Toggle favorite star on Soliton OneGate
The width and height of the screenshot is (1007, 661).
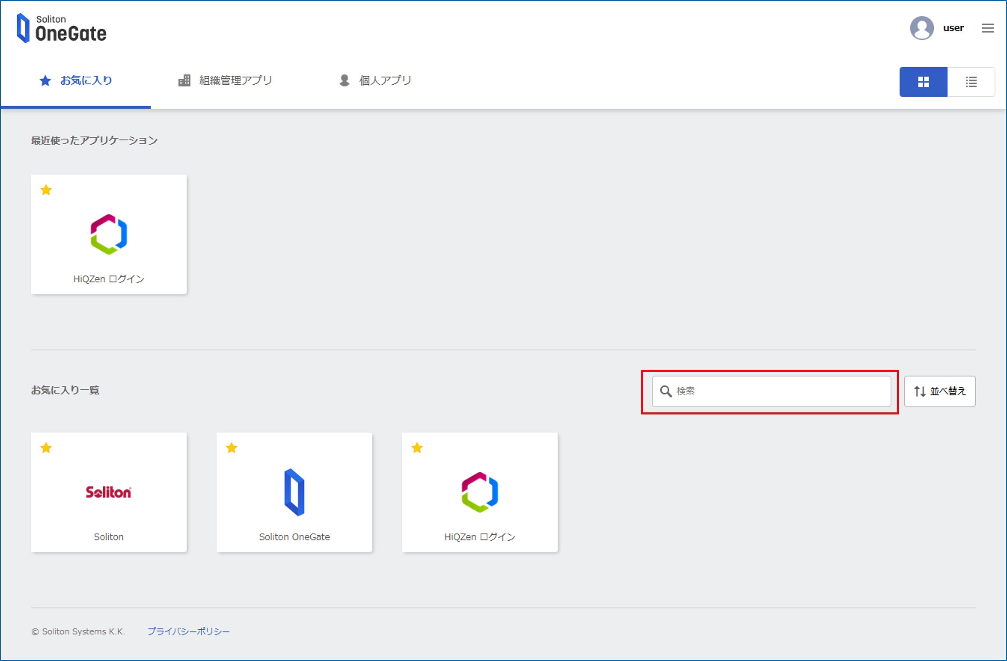[232, 448]
